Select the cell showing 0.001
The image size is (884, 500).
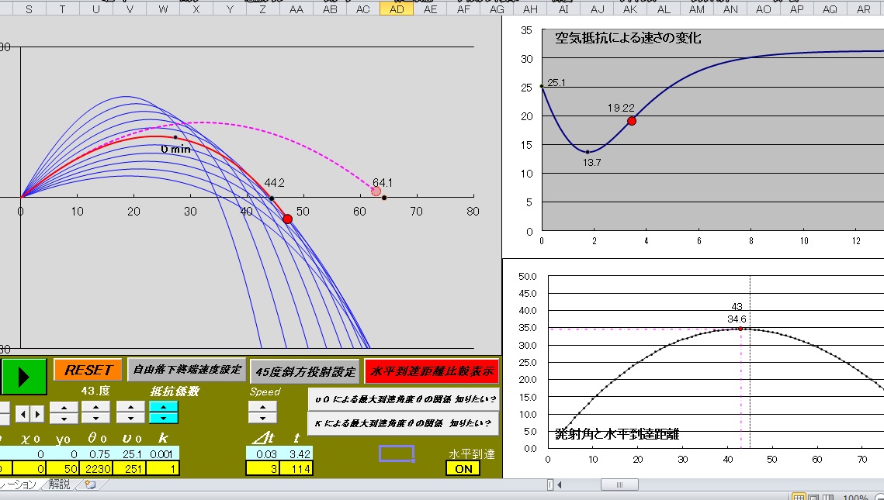point(163,453)
